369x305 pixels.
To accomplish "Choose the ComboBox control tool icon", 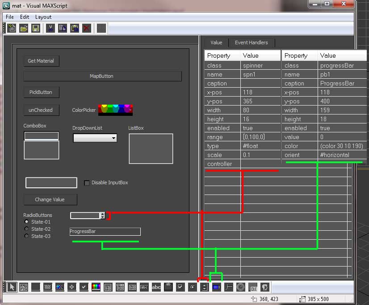I will pyautogui.click(x=108, y=287).
